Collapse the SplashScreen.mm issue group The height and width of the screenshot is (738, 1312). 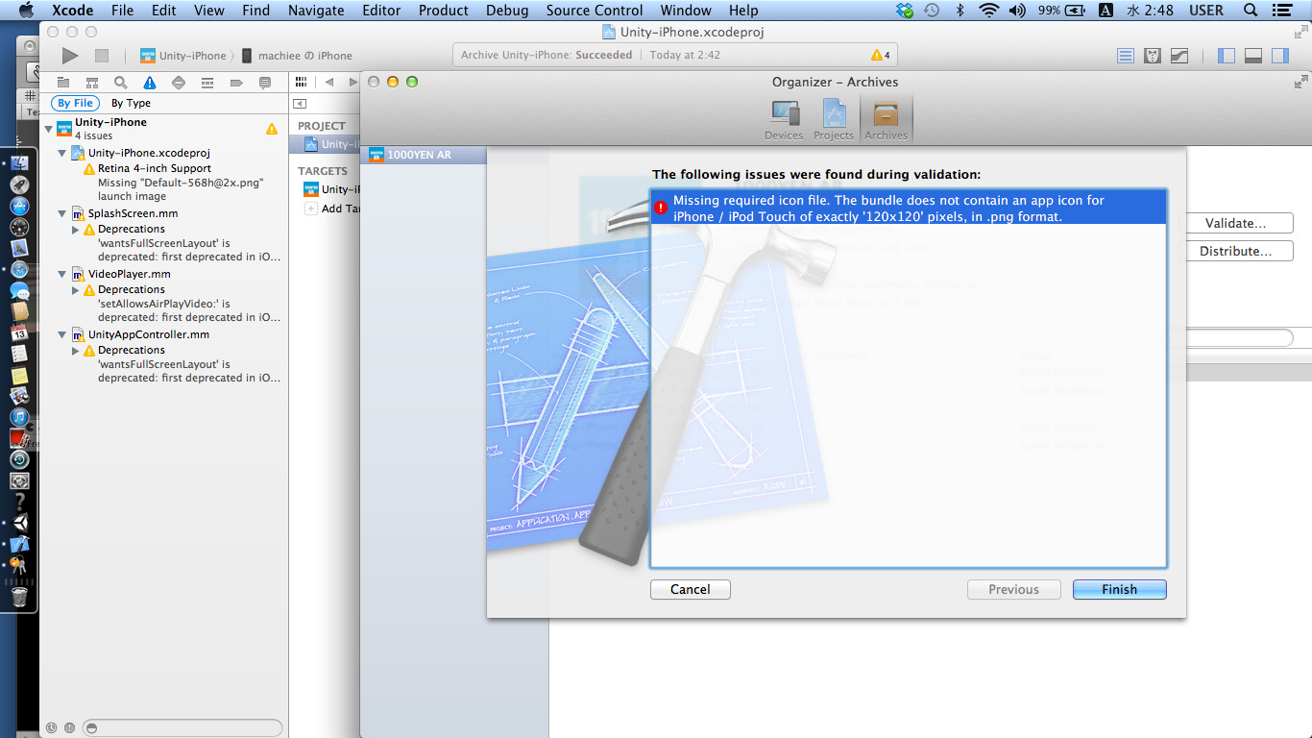coord(62,213)
